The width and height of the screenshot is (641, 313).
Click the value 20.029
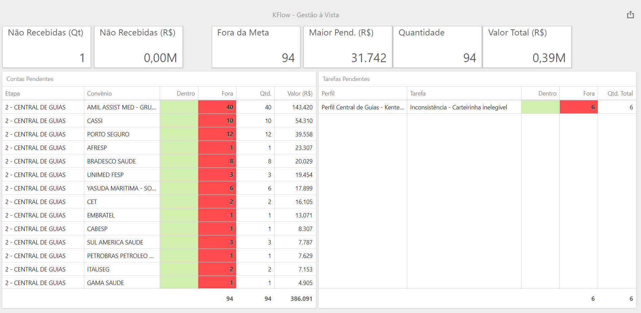pos(304,161)
